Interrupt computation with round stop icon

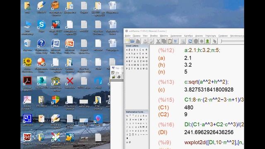tap(196, 41)
